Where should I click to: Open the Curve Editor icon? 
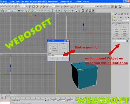[x=109, y=7]
